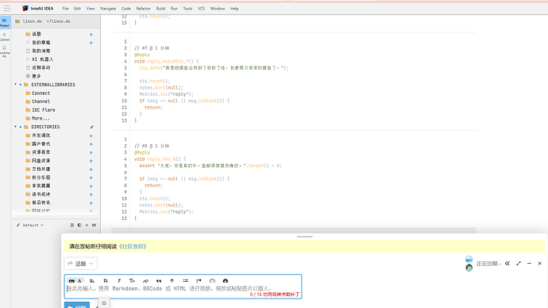Click the IntelliJ IDEA logo icon
548x308 pixels.
[25, 8]
